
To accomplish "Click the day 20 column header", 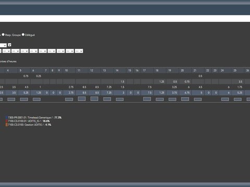I will 185,70.
